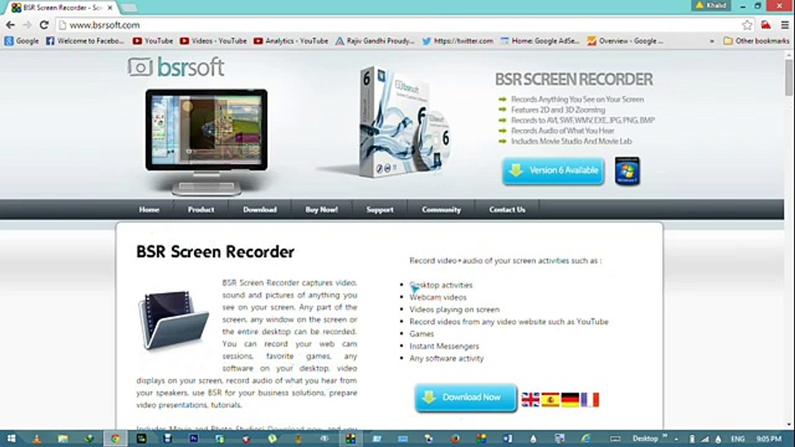Open the Home: Google AdSense bookmark
795x447 pixels.
540,41
